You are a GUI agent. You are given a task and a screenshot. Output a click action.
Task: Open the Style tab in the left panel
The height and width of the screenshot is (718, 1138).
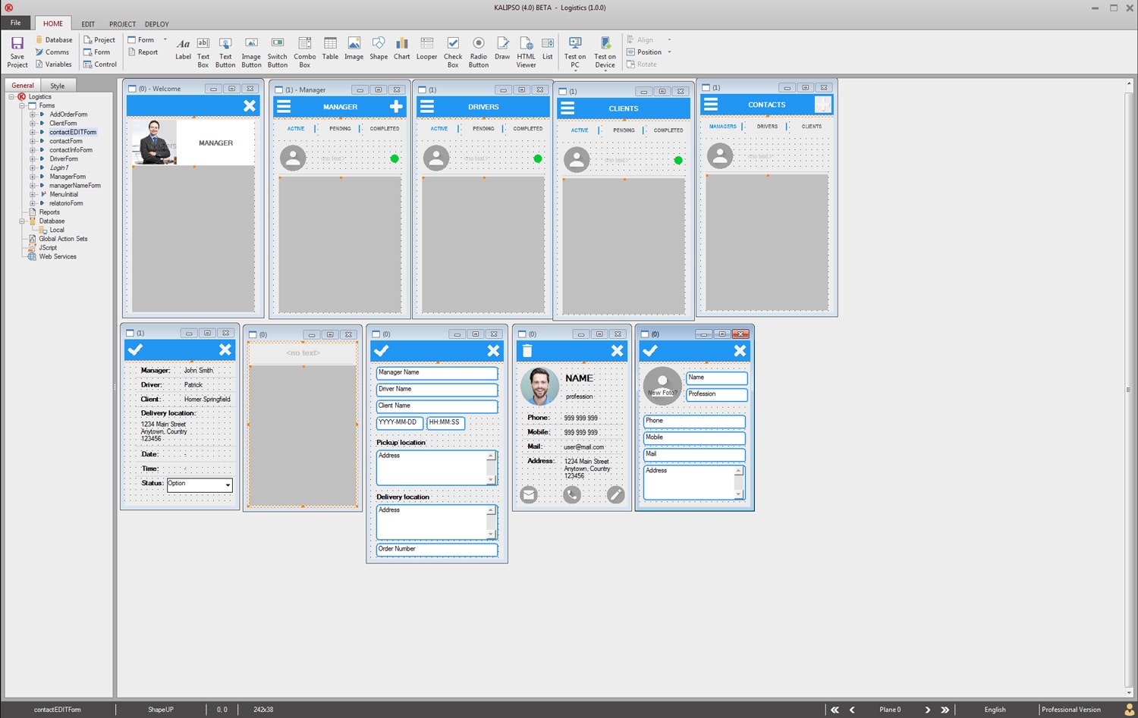[57, 85]
